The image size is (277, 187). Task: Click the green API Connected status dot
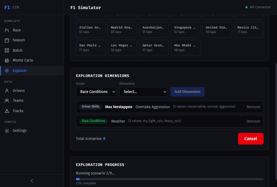(246, 7)
